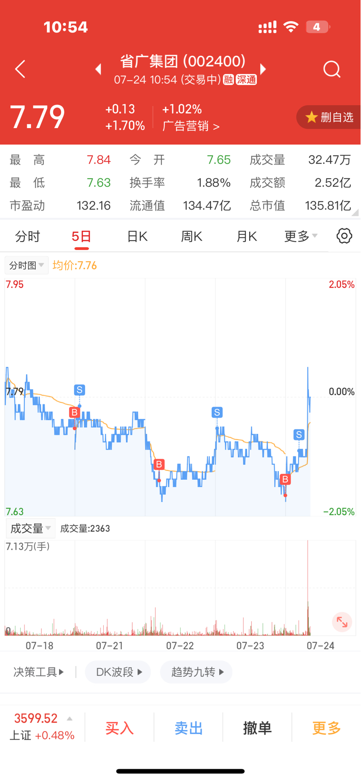Tap the 买入 buy button
Image resolution: width=361 pixels, height=781 pixels.
pyautogui.click(x=119, y=728)
